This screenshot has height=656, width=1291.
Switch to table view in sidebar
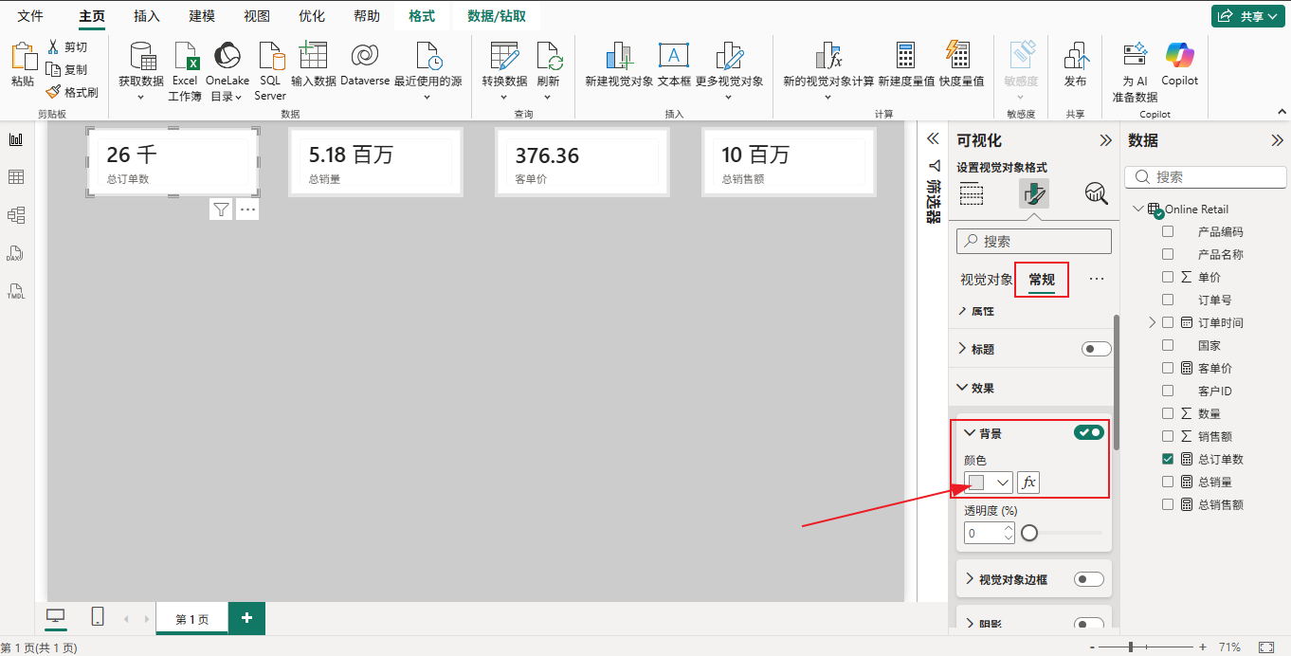pyautogui.click(x=16, y=177)
